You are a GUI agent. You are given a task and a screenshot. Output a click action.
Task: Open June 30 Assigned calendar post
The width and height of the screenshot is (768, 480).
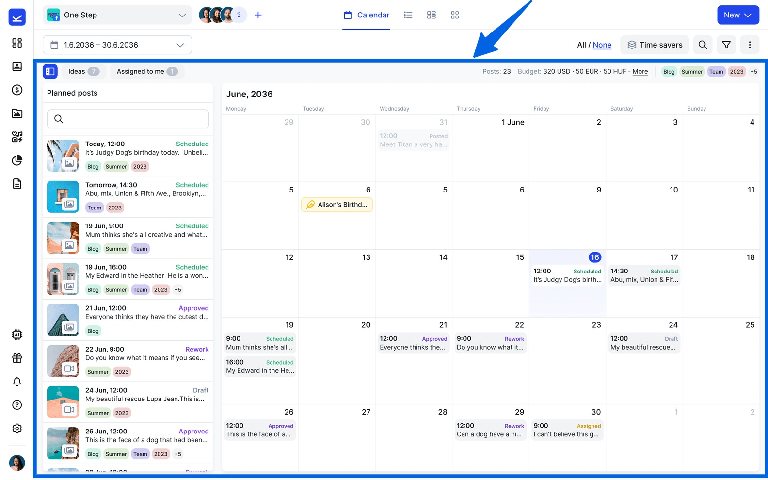coord(567,430)
